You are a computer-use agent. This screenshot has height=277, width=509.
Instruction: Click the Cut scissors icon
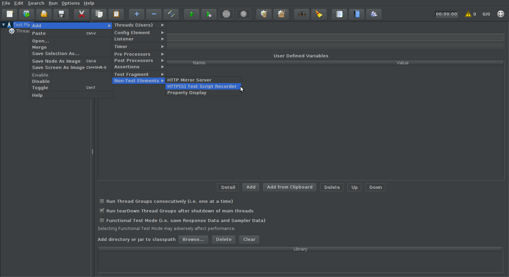click(x=82, y=14)
